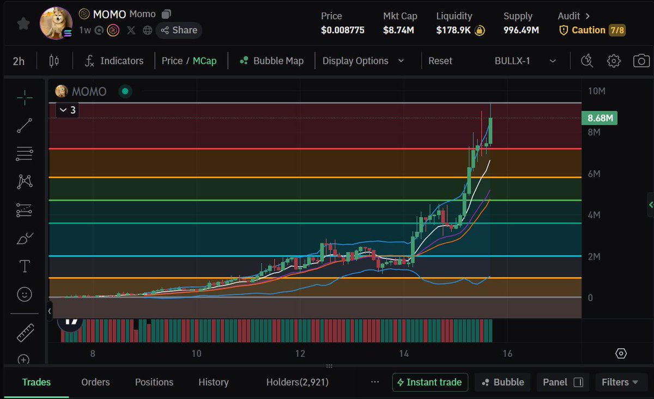Screen dimensions: 654x399
Task: Expand the Display Options dropdown
Action: click(x=364, y=61)
